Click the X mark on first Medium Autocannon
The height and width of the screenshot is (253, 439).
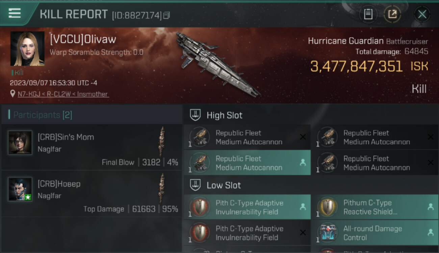[x=303, y=137]
